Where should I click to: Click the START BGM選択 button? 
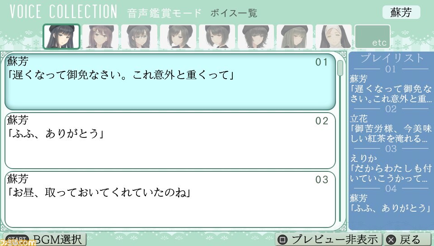coord(45,239)
